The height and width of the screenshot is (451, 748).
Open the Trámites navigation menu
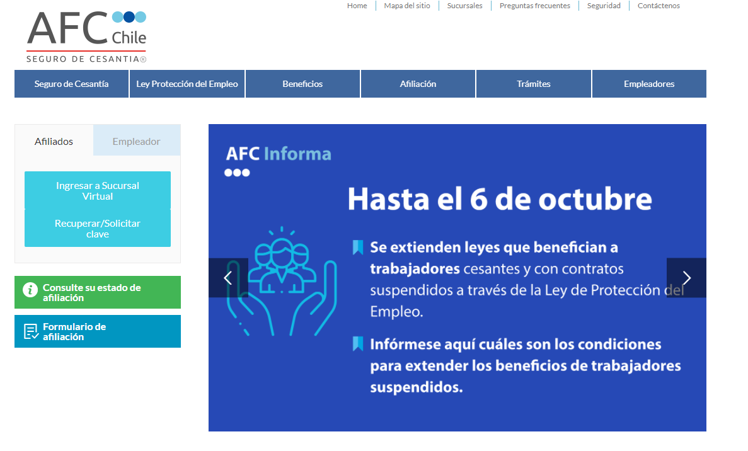pos(533,84)
